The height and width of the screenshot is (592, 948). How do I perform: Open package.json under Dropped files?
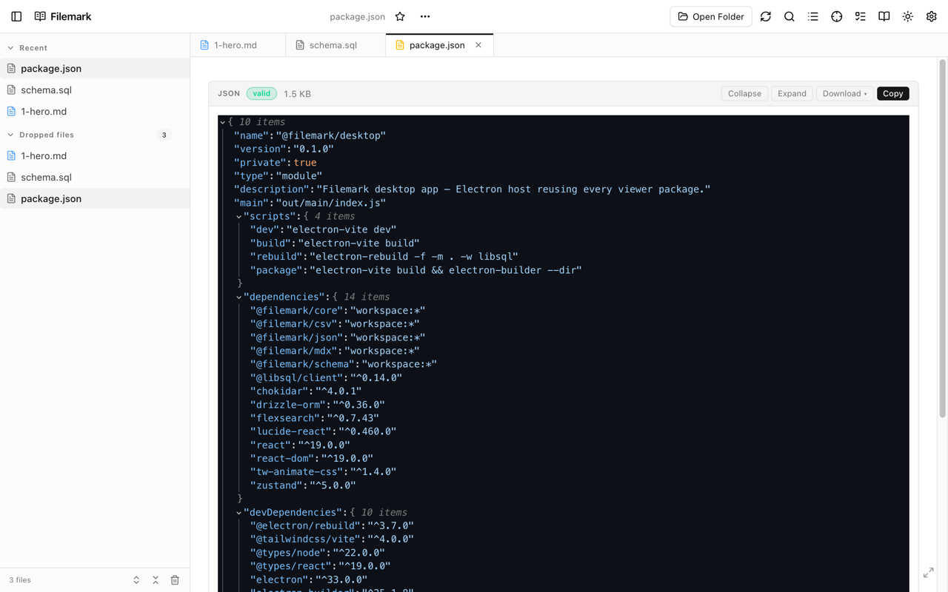95,199
